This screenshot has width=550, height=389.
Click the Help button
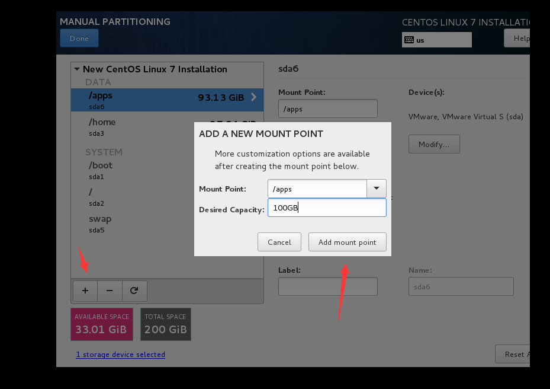pyautogui.click(x=517, y=38)
